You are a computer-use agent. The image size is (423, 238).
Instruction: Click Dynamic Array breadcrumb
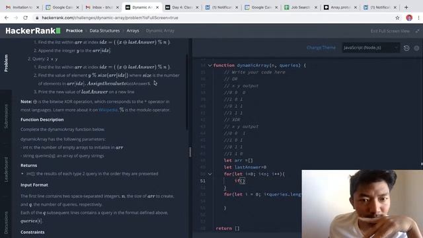[160, 31]
